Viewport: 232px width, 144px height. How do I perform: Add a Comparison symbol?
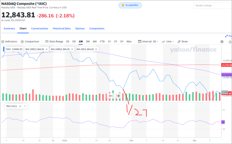coord(30,42)
